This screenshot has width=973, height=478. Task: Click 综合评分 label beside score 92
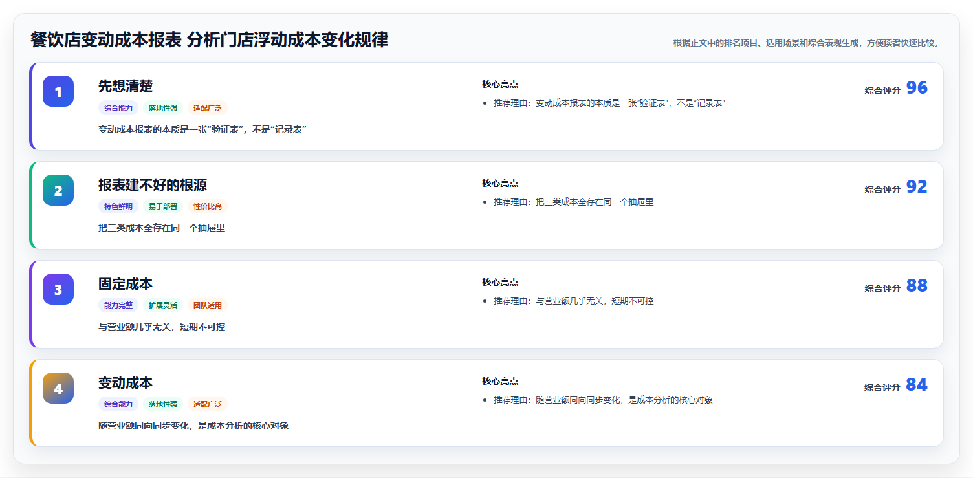(882, 190)
